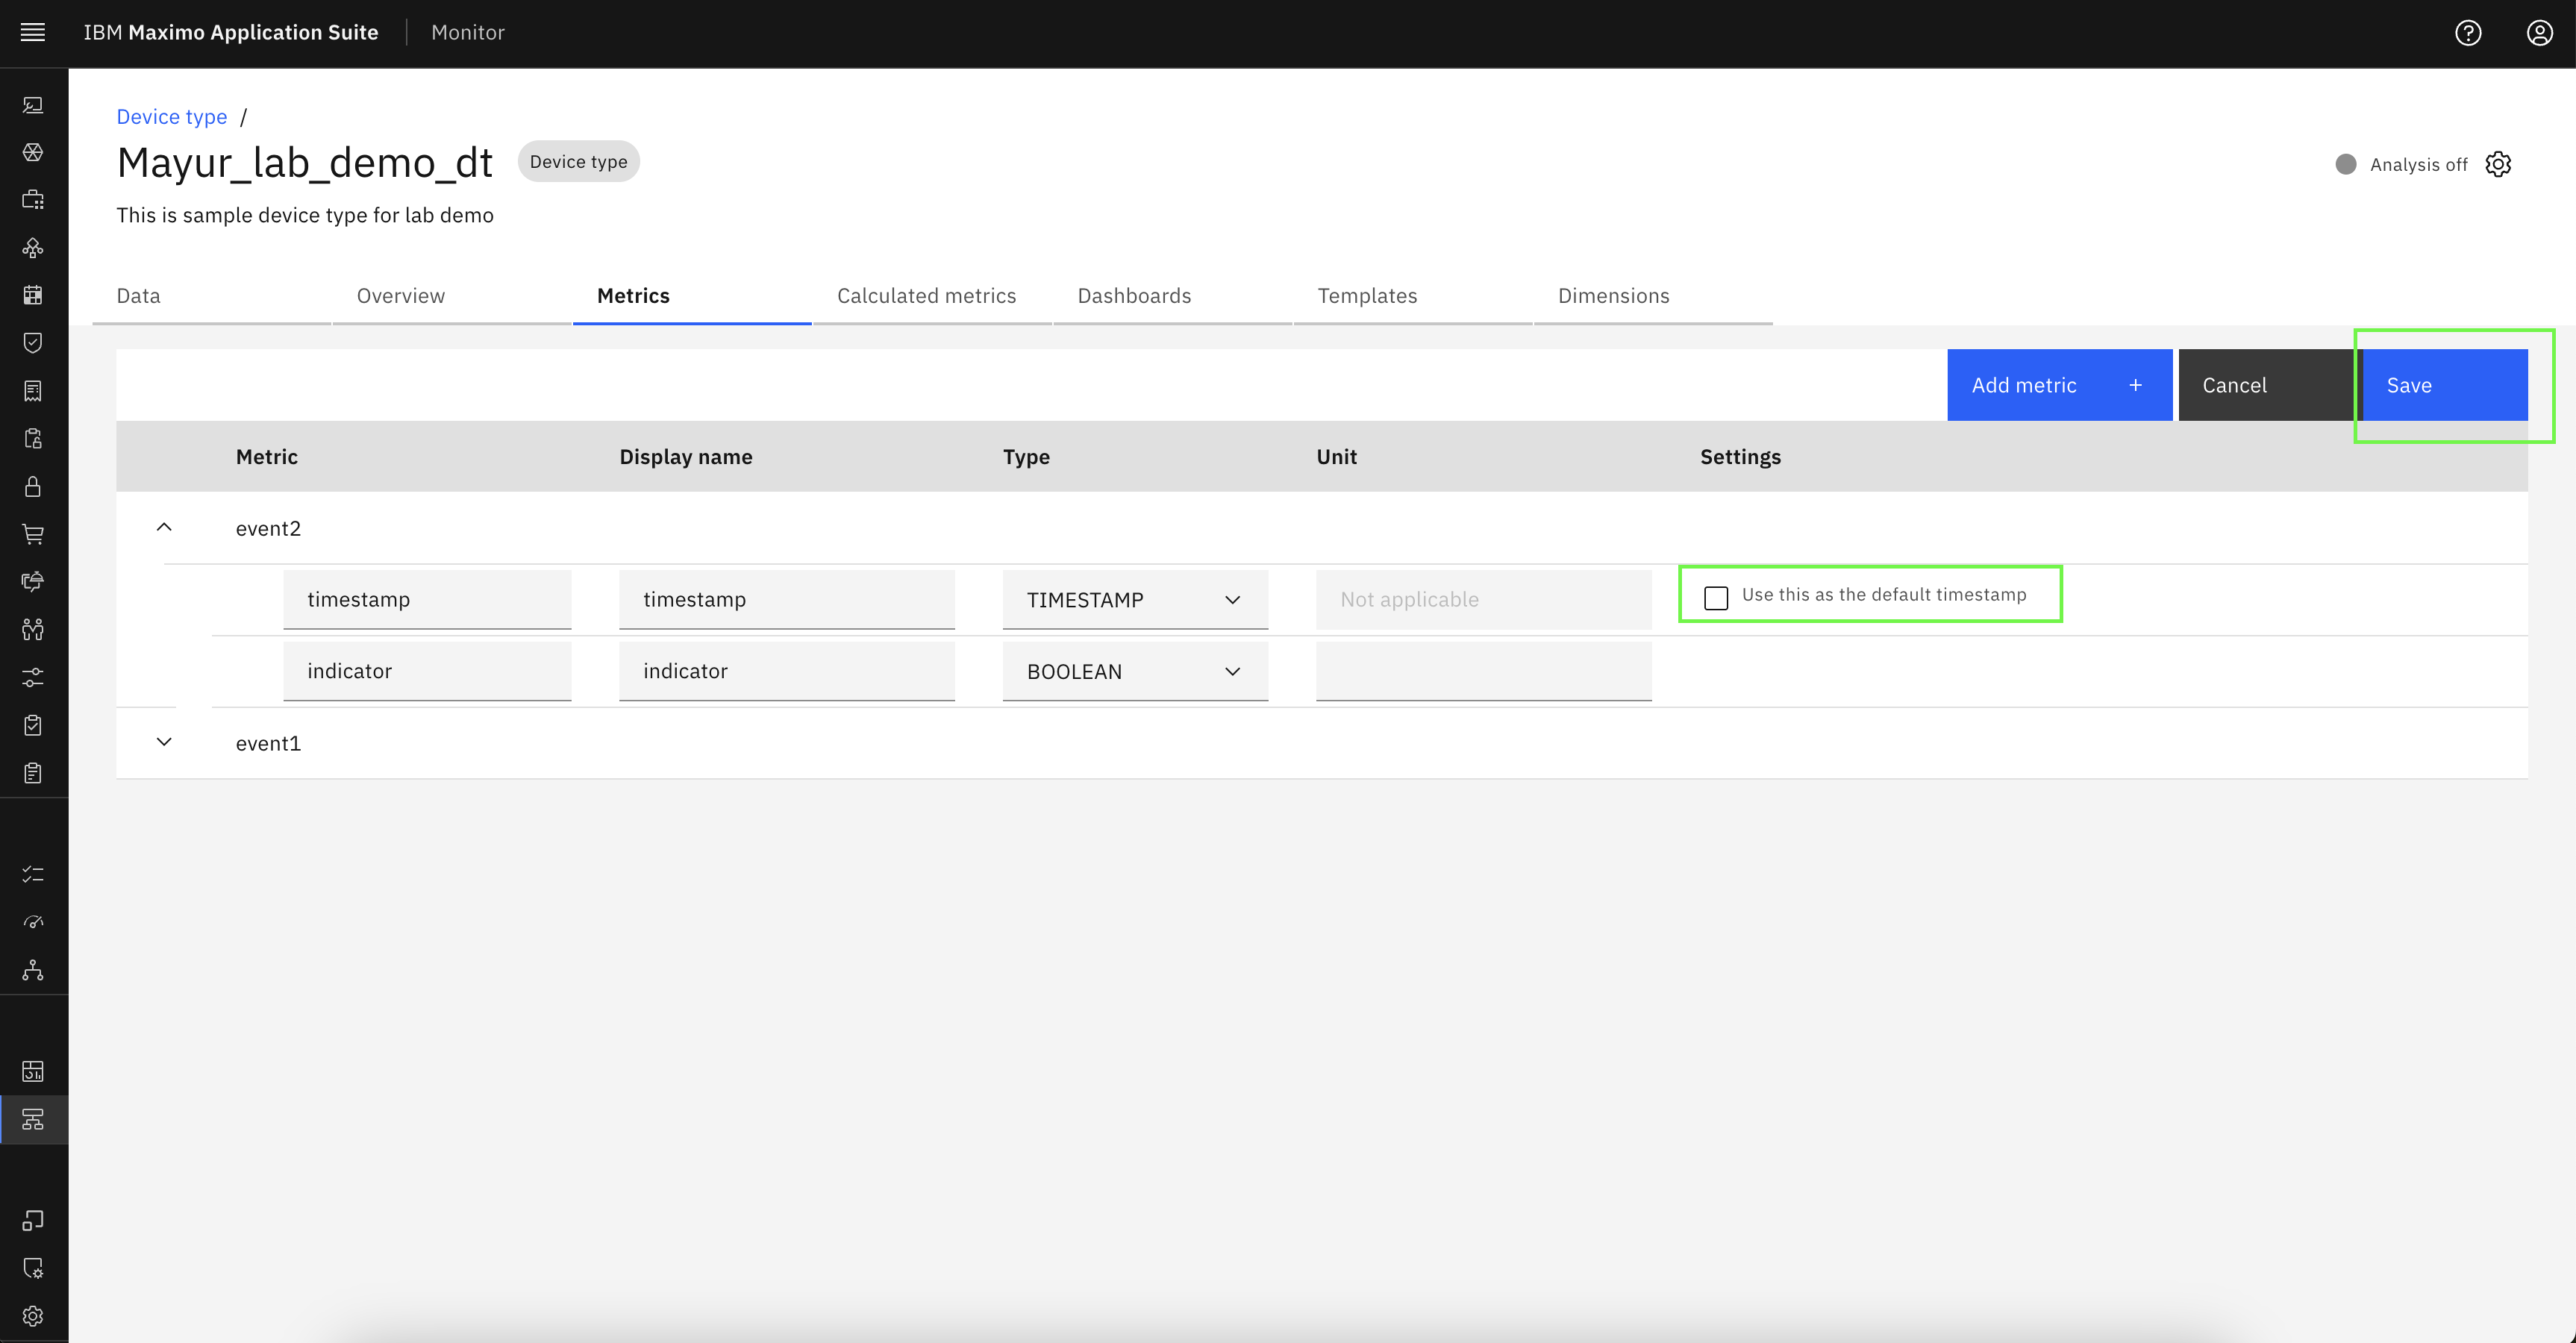Click the timestamp display name field
This screenshot has height=1343, width=2576.
point(787,600)
